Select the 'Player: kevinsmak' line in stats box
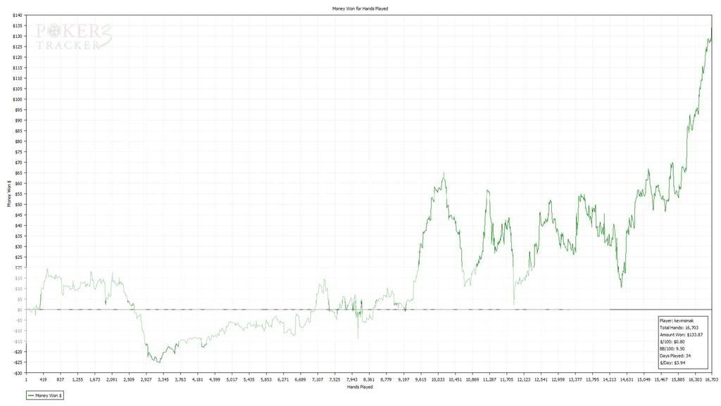This screenshot has width=721, height=406. coord(675,321)
